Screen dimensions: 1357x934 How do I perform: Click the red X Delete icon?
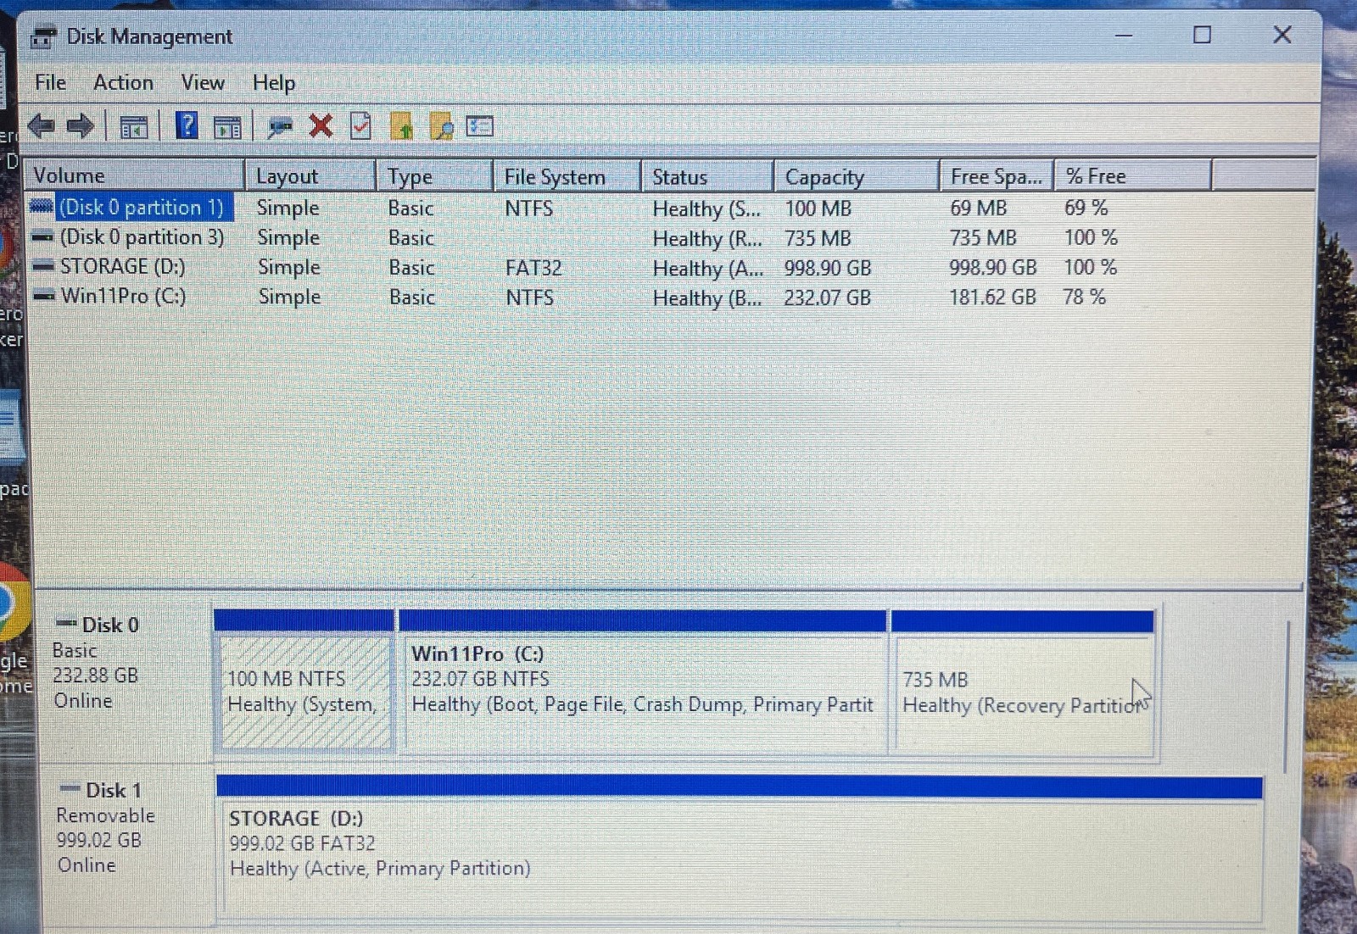(x=321, y=126)
